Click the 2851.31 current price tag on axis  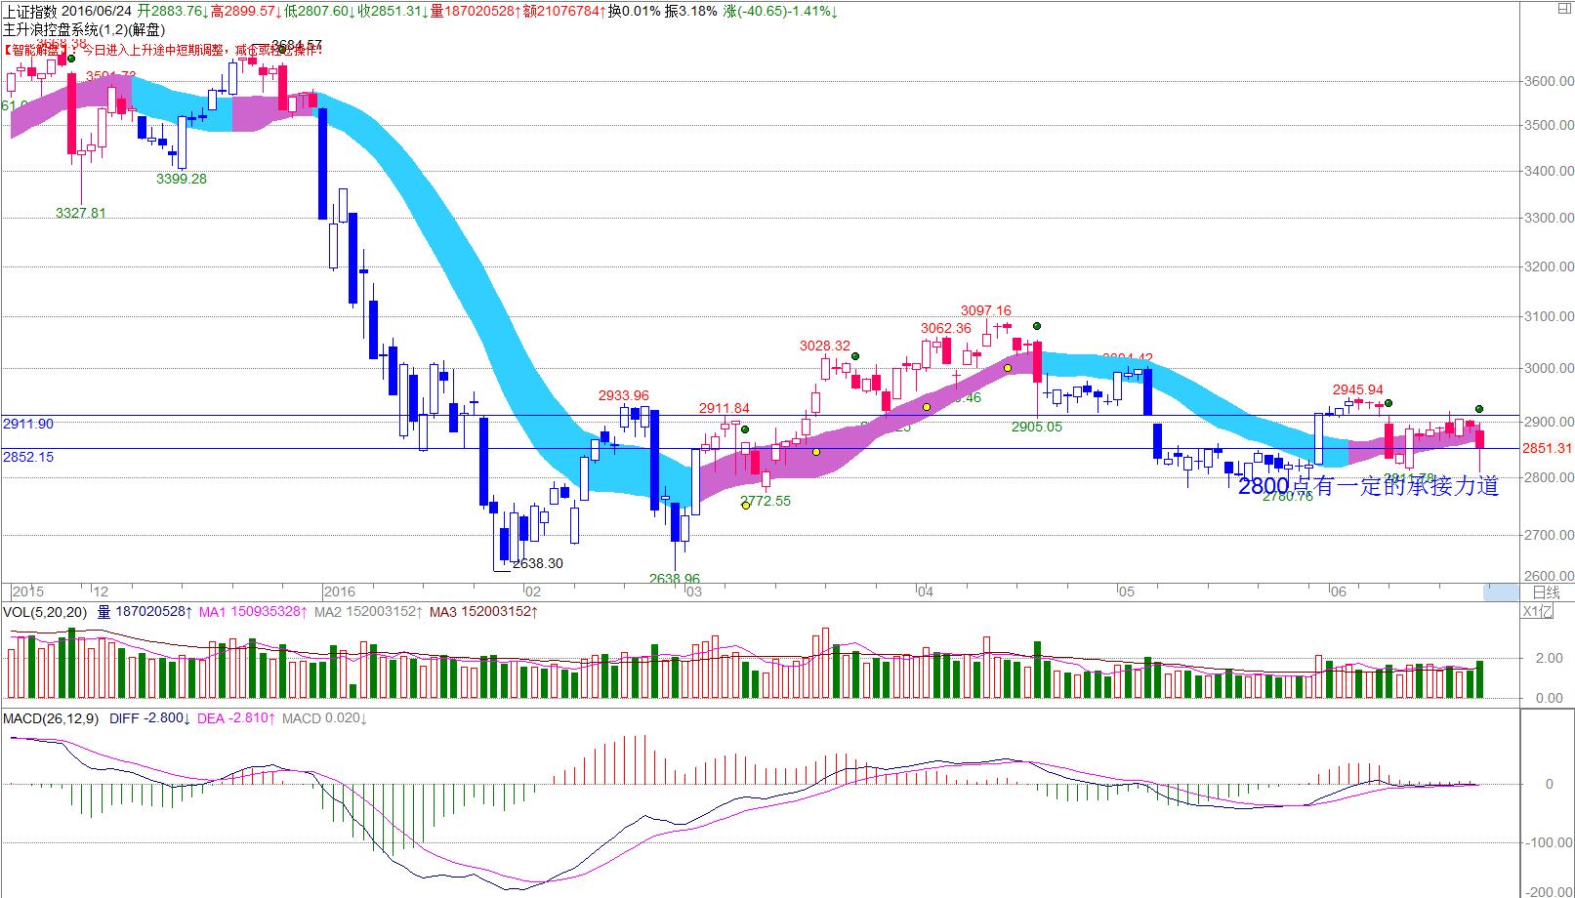tap(1547, 449)
